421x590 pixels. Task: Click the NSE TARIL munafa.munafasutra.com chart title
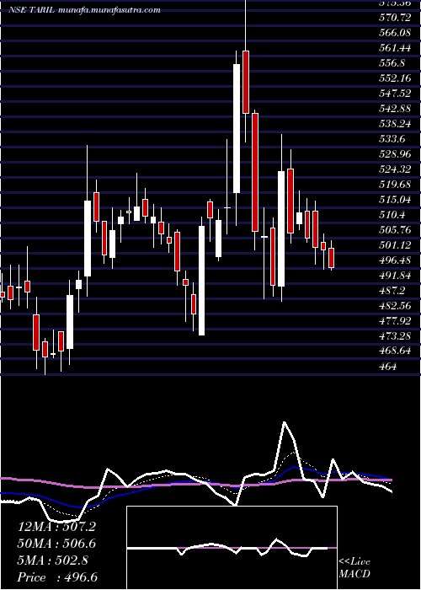point(84,10)
